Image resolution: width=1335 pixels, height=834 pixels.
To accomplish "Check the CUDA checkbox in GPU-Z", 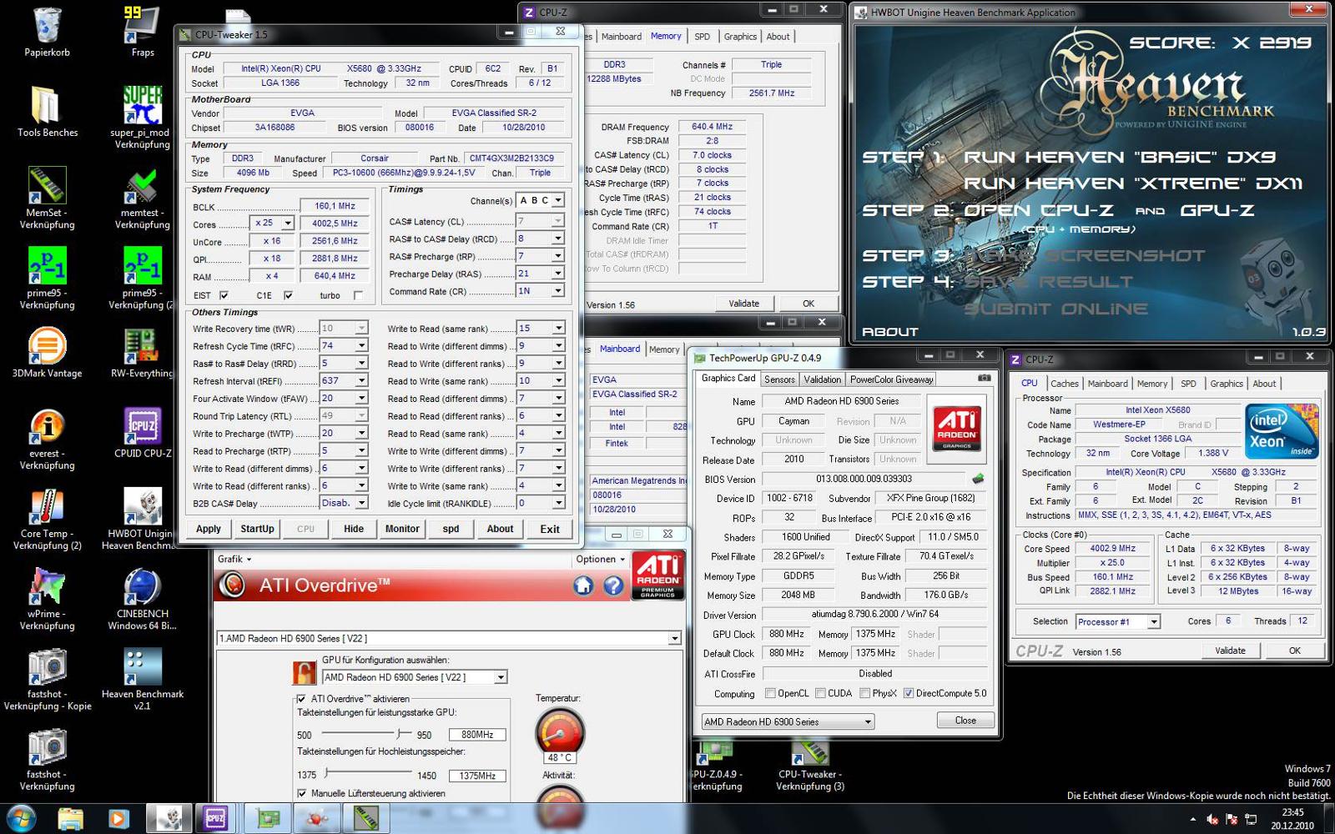I will click(820, 693).
